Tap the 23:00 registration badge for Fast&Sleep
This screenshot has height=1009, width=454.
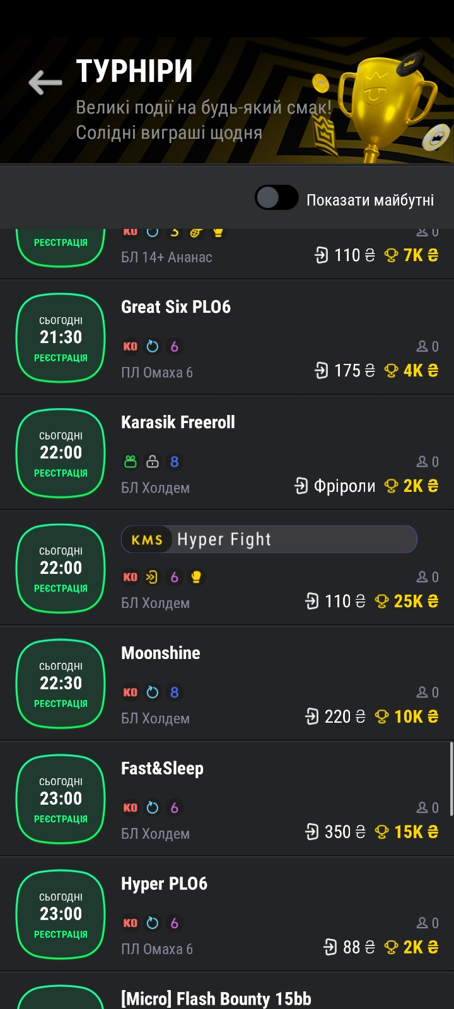point(61,799)
